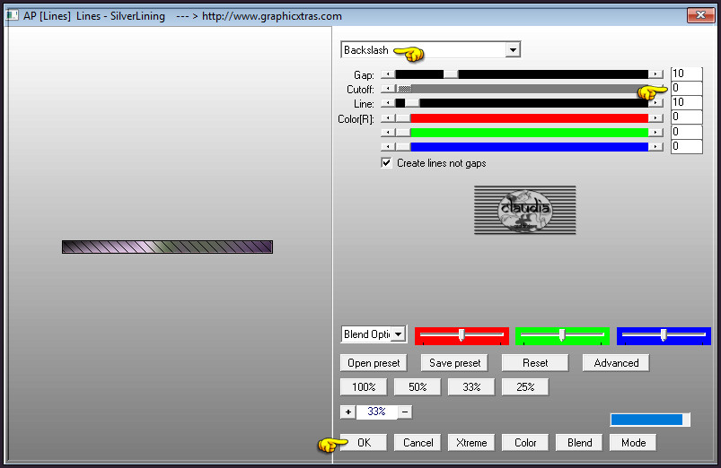Viewport: 721px width, 468px height.
Task: Click the Reset button
Action: click(x=535, y=363)
